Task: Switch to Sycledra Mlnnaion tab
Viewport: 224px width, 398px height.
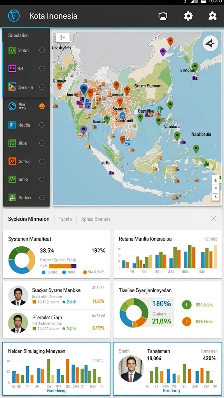Action: click(29, 219)
